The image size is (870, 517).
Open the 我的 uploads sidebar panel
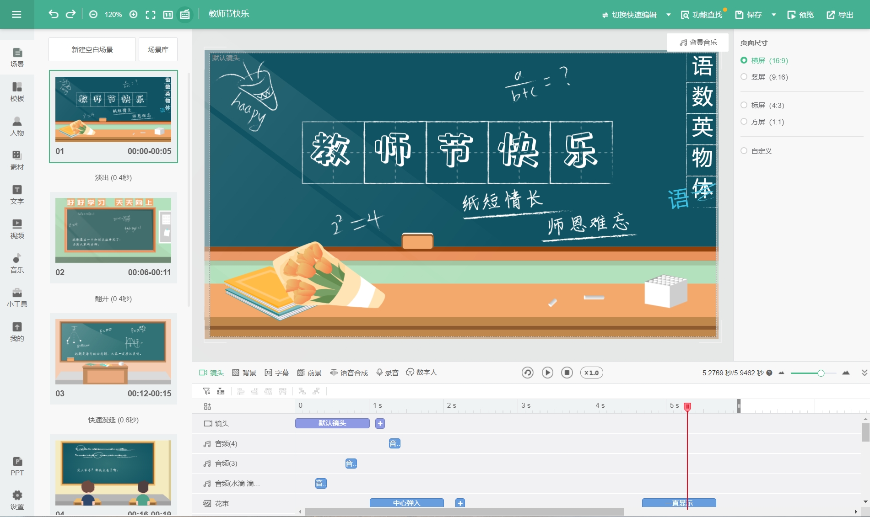(17, 332)
